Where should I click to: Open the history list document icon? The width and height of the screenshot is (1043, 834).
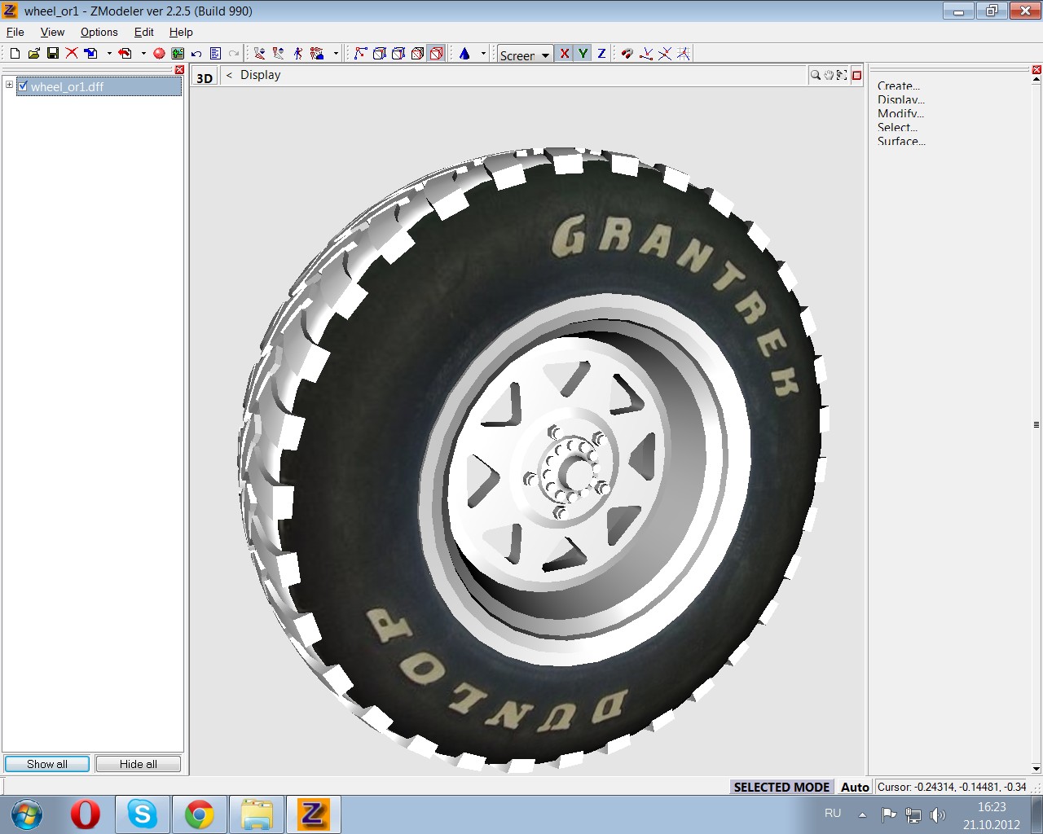pos(215,54)
